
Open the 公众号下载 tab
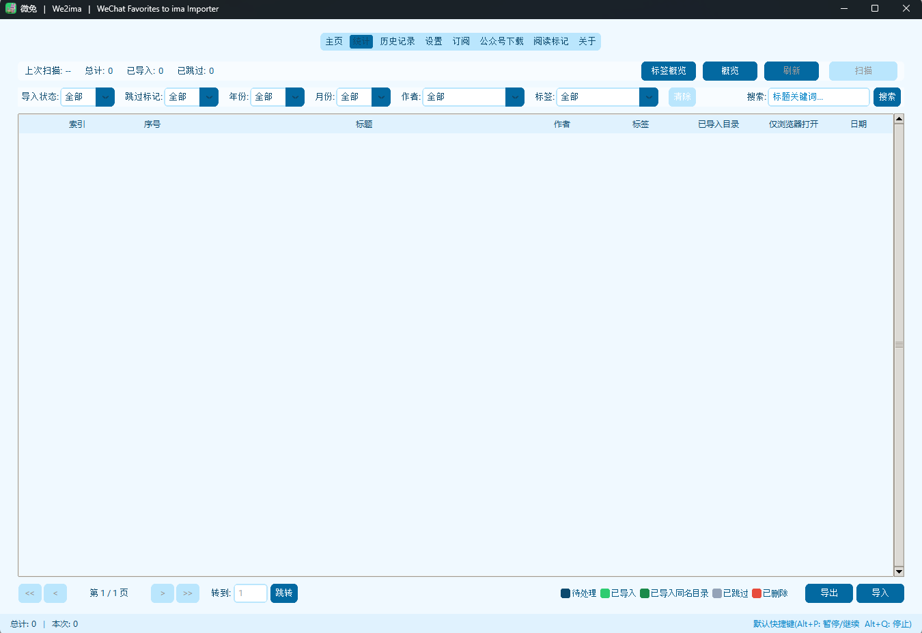pos(501,42)
